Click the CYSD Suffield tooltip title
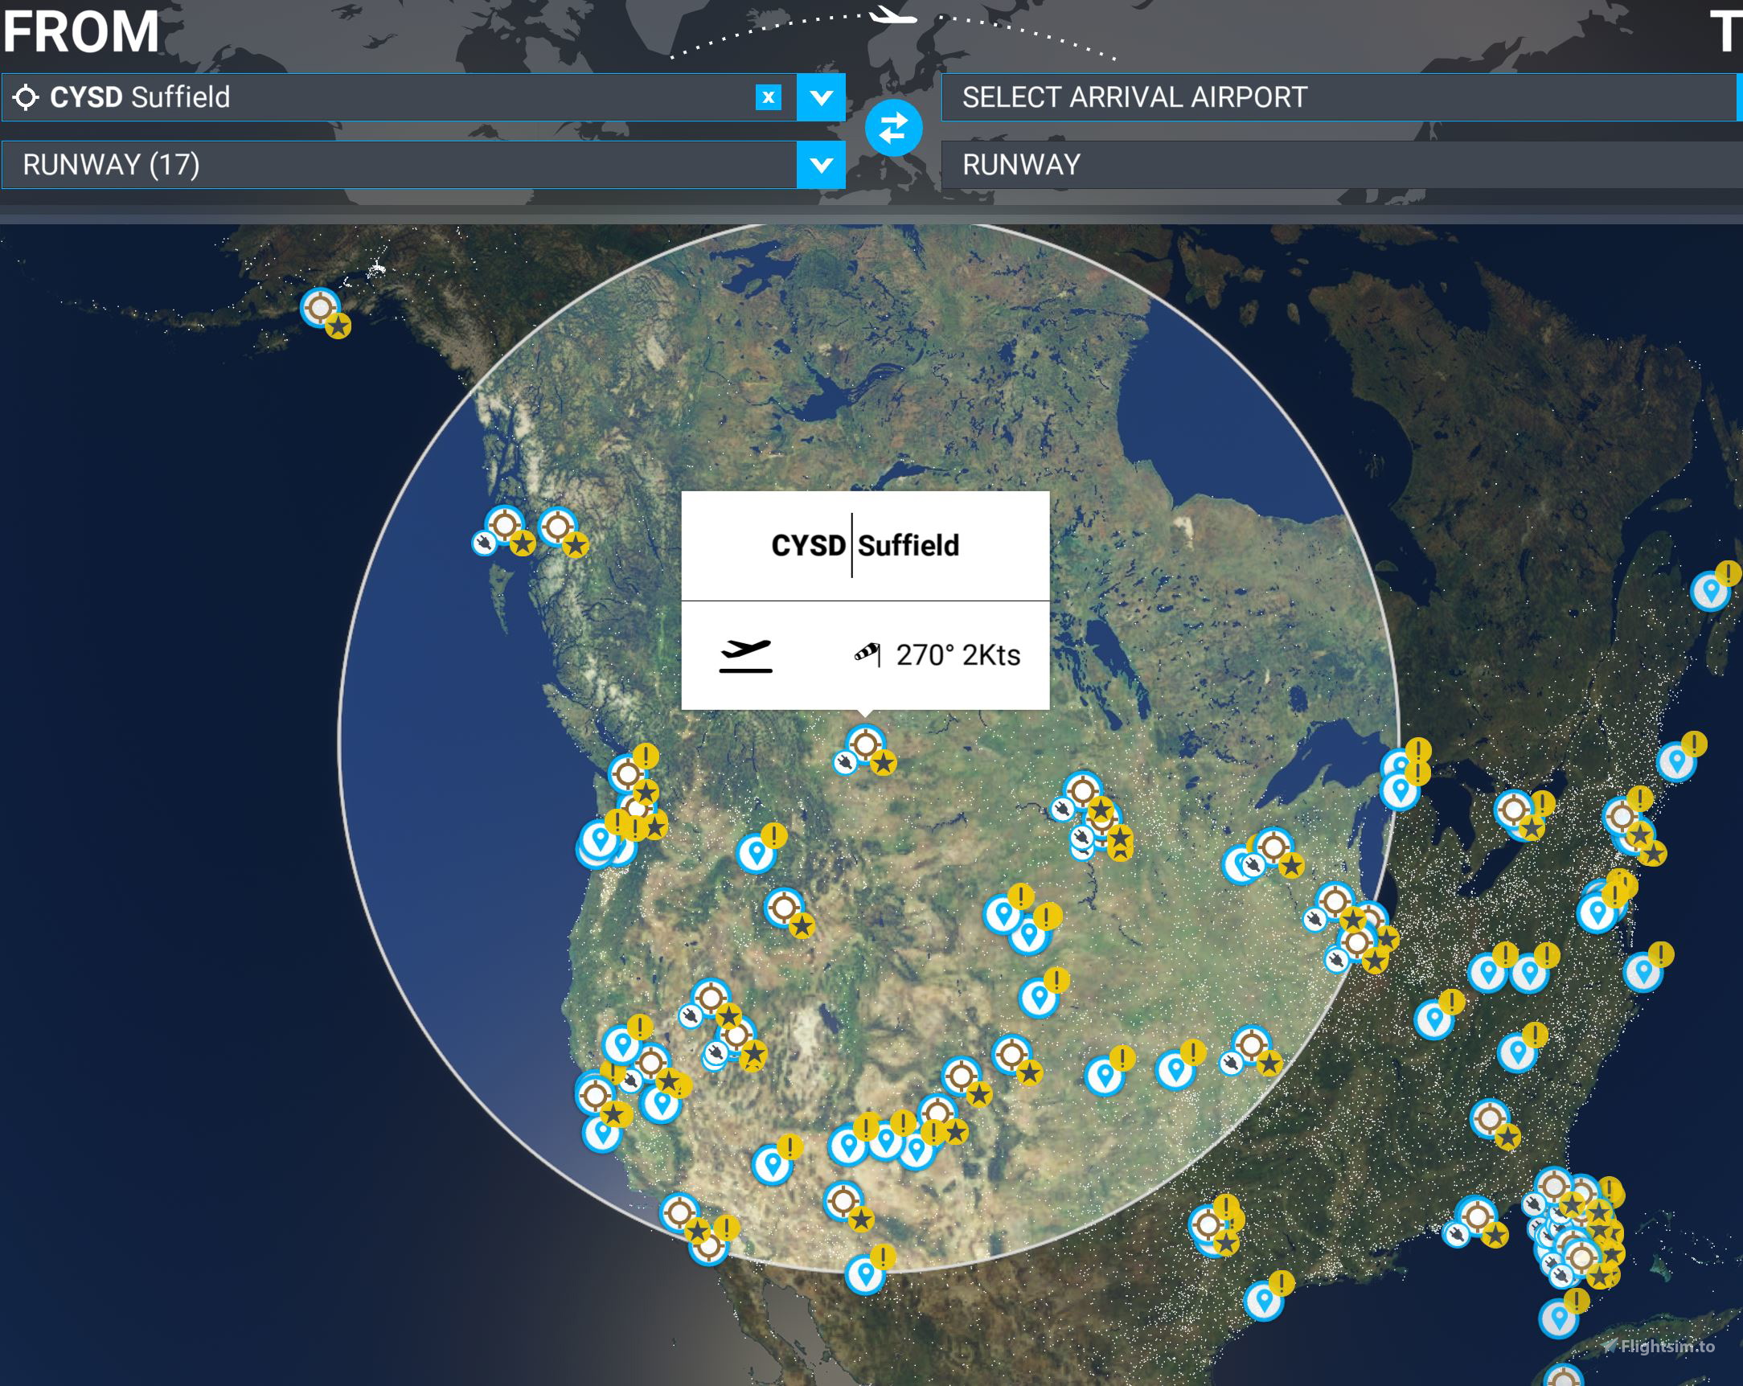The height and width of the screenshot is (1386, 1743). click(x=864, y=547)
